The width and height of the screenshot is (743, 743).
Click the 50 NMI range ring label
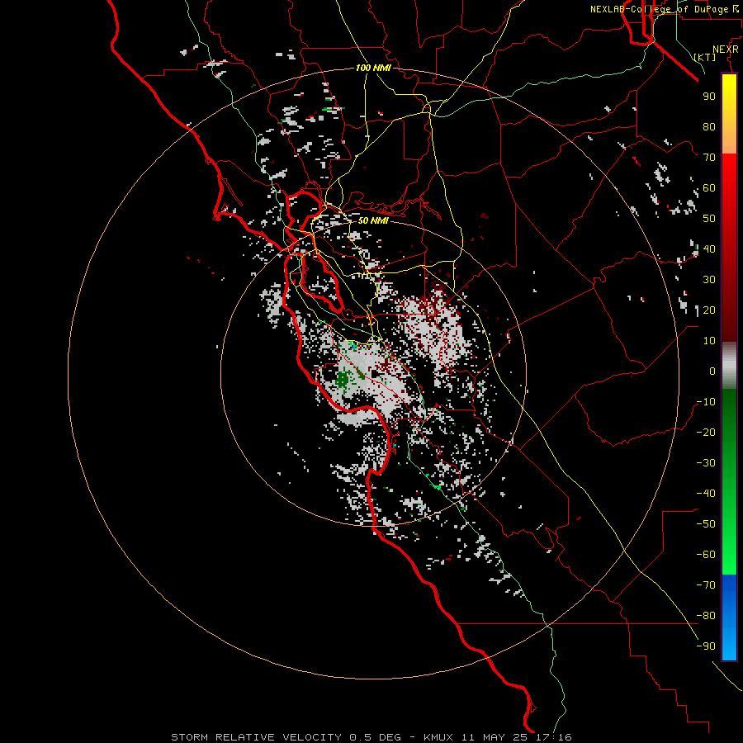coord(373,220)
